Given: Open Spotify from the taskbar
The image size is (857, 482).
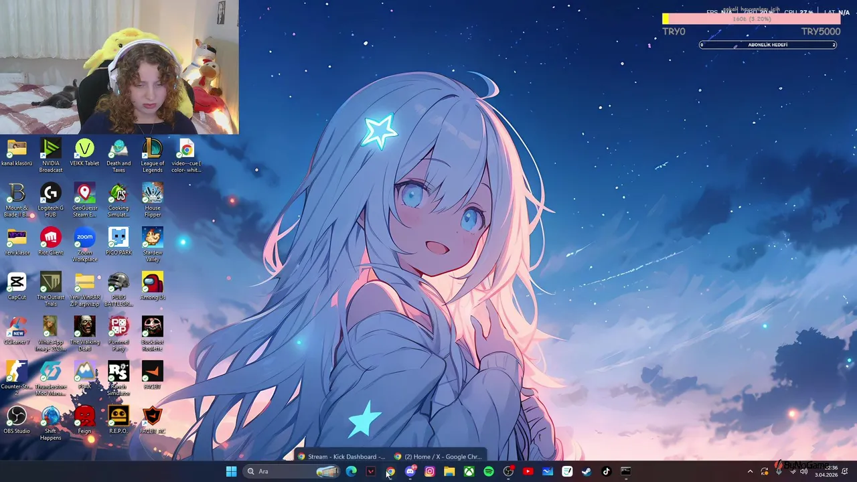Looking at the screenshot, I should tap(489, 471).
